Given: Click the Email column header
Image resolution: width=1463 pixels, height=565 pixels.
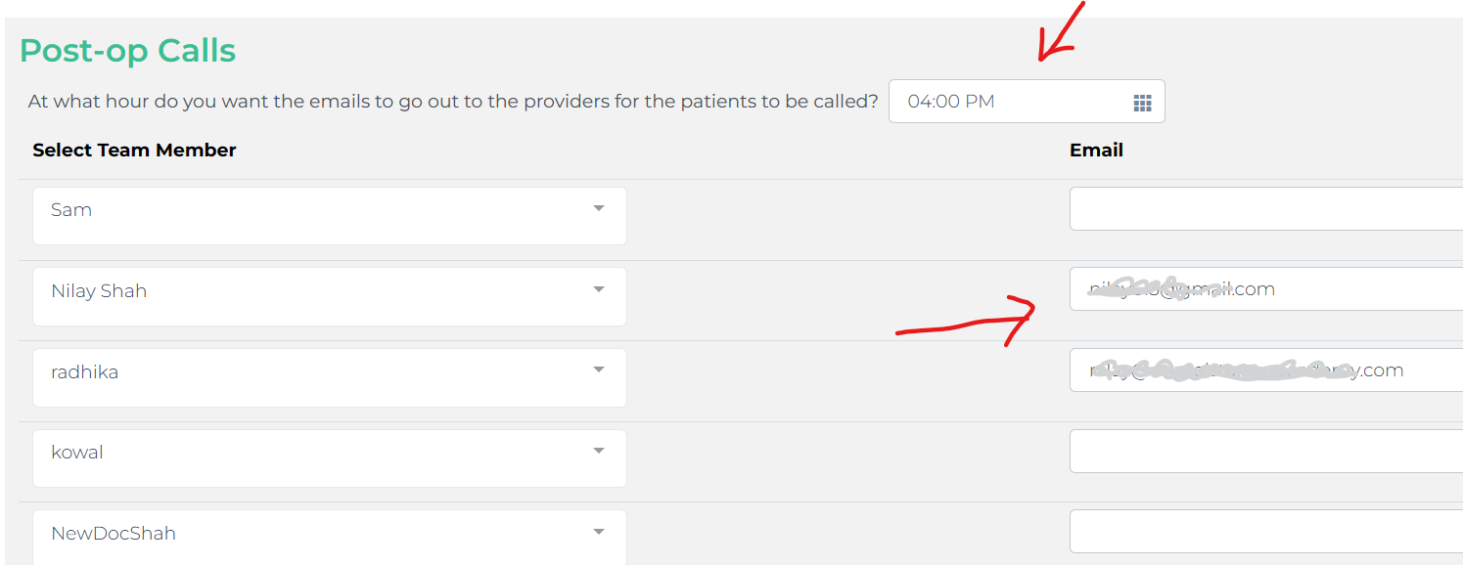Looking at the screenshot, I should click(1096, 150).
